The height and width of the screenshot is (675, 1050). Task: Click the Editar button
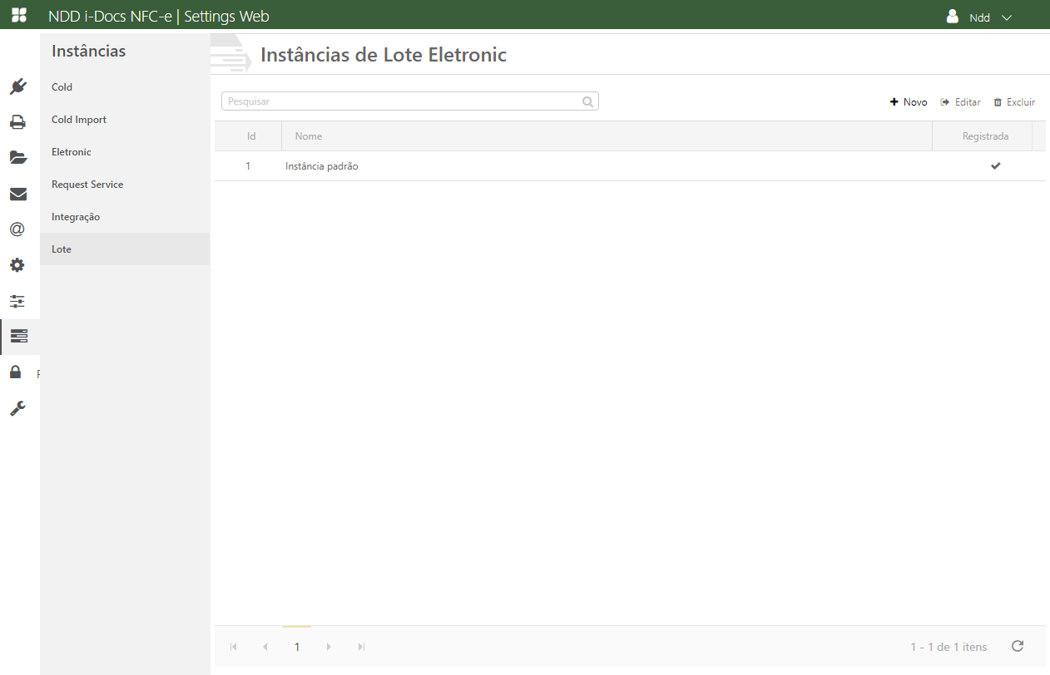[x=960, y=102]
